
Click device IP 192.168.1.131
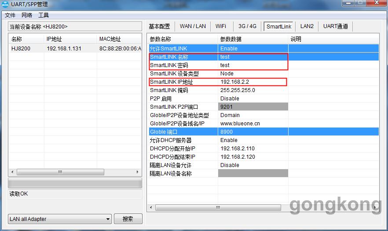[64, 49]
